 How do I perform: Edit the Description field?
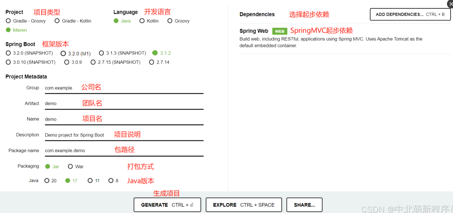tap(124, 135)
